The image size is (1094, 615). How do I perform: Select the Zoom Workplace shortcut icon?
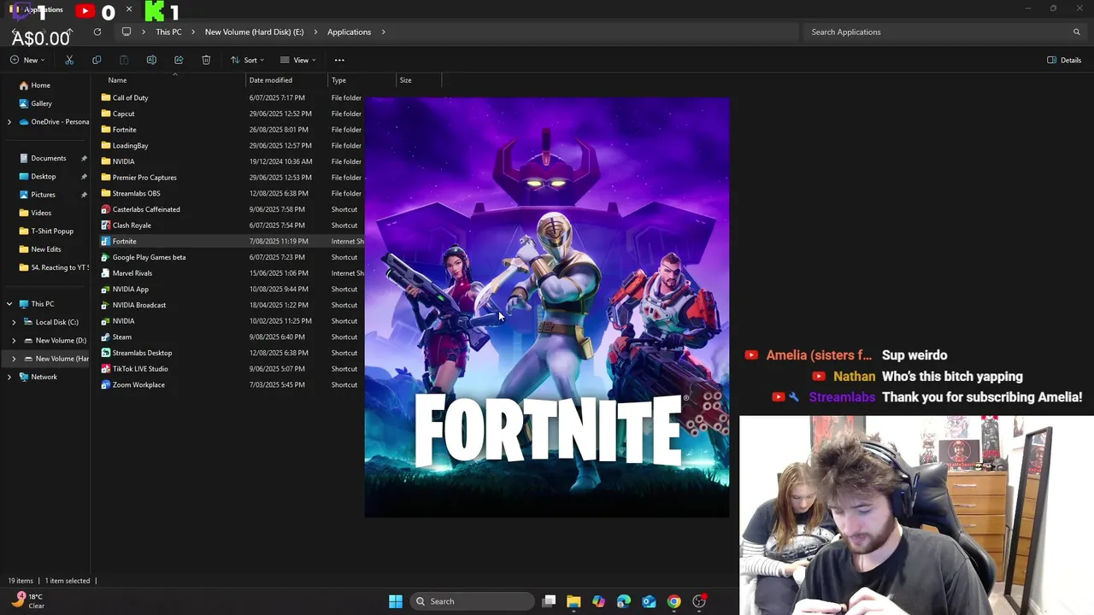coord(106,384)
